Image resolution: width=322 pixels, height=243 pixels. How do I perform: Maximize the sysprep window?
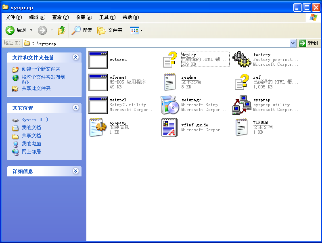[307, 8]
